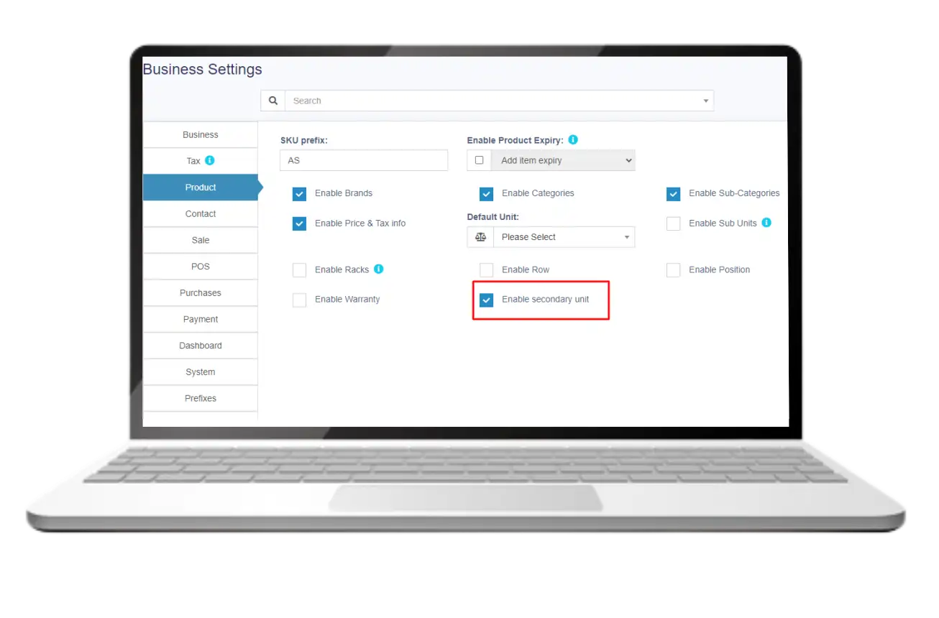The image size is (939, 618).
Task: Expand the search box dropdown arrow
Action: tap(705, 101)
